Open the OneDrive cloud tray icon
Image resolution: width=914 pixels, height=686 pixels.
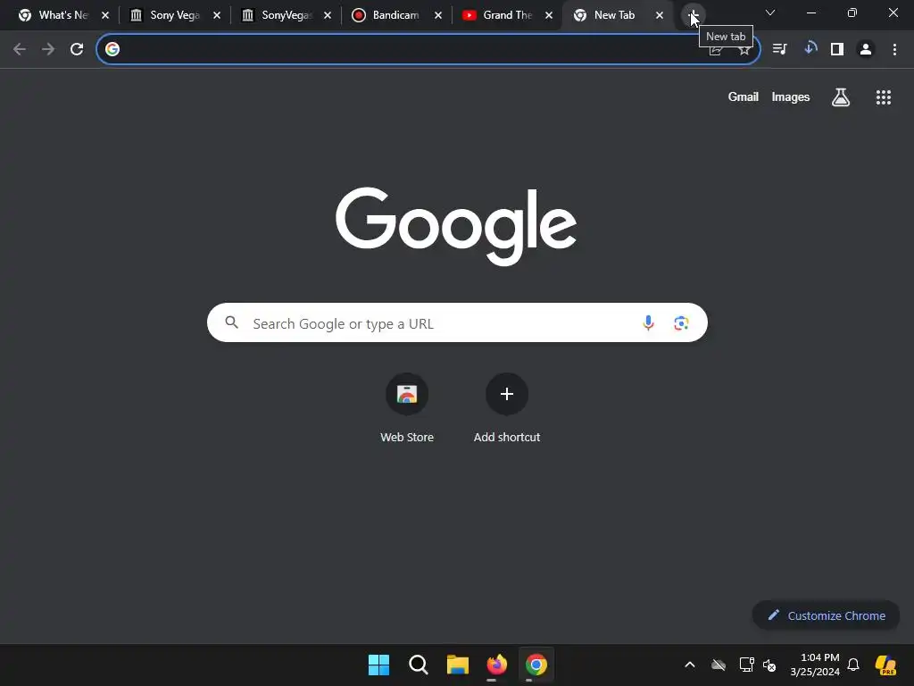pos(719,665)
